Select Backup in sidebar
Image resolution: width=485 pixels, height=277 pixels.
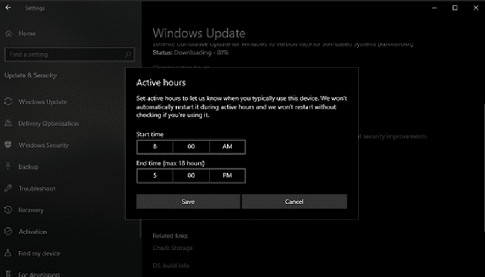[28, 167]
